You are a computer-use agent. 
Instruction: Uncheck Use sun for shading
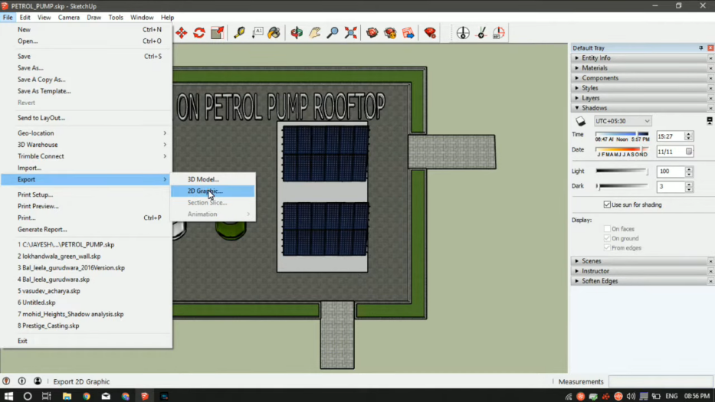tap(608, 204)
